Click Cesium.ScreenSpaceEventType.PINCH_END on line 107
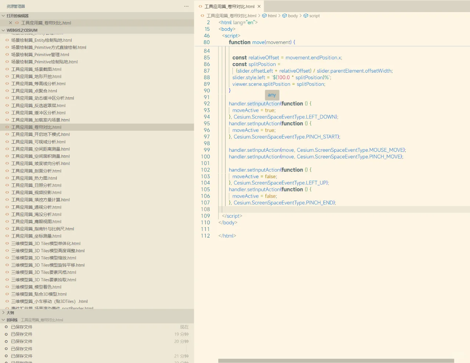 [284, 203]
